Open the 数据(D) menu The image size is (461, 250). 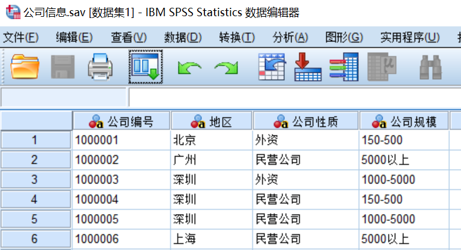(x=183, y=38)
